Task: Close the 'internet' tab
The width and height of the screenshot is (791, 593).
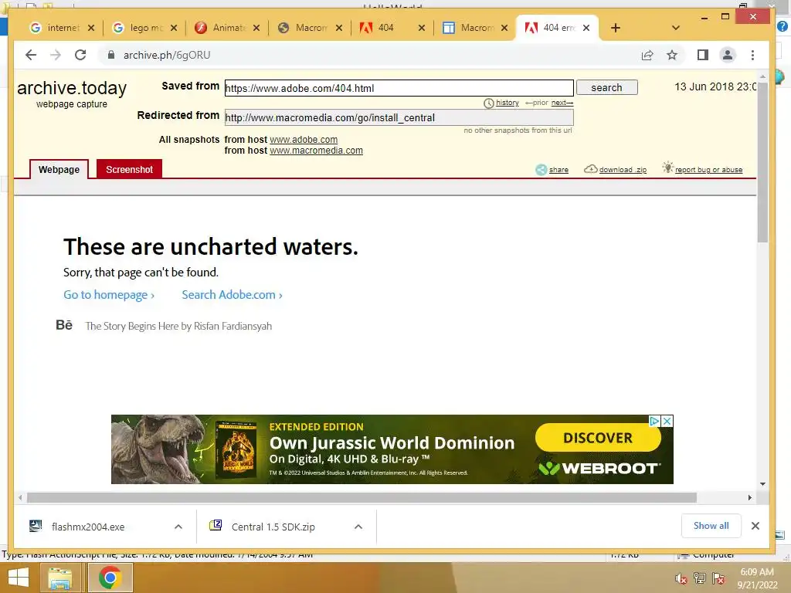Action: coord(91,28)
